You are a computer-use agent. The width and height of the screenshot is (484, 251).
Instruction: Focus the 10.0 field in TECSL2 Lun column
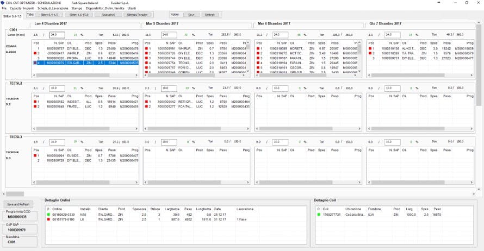point(57,88)
